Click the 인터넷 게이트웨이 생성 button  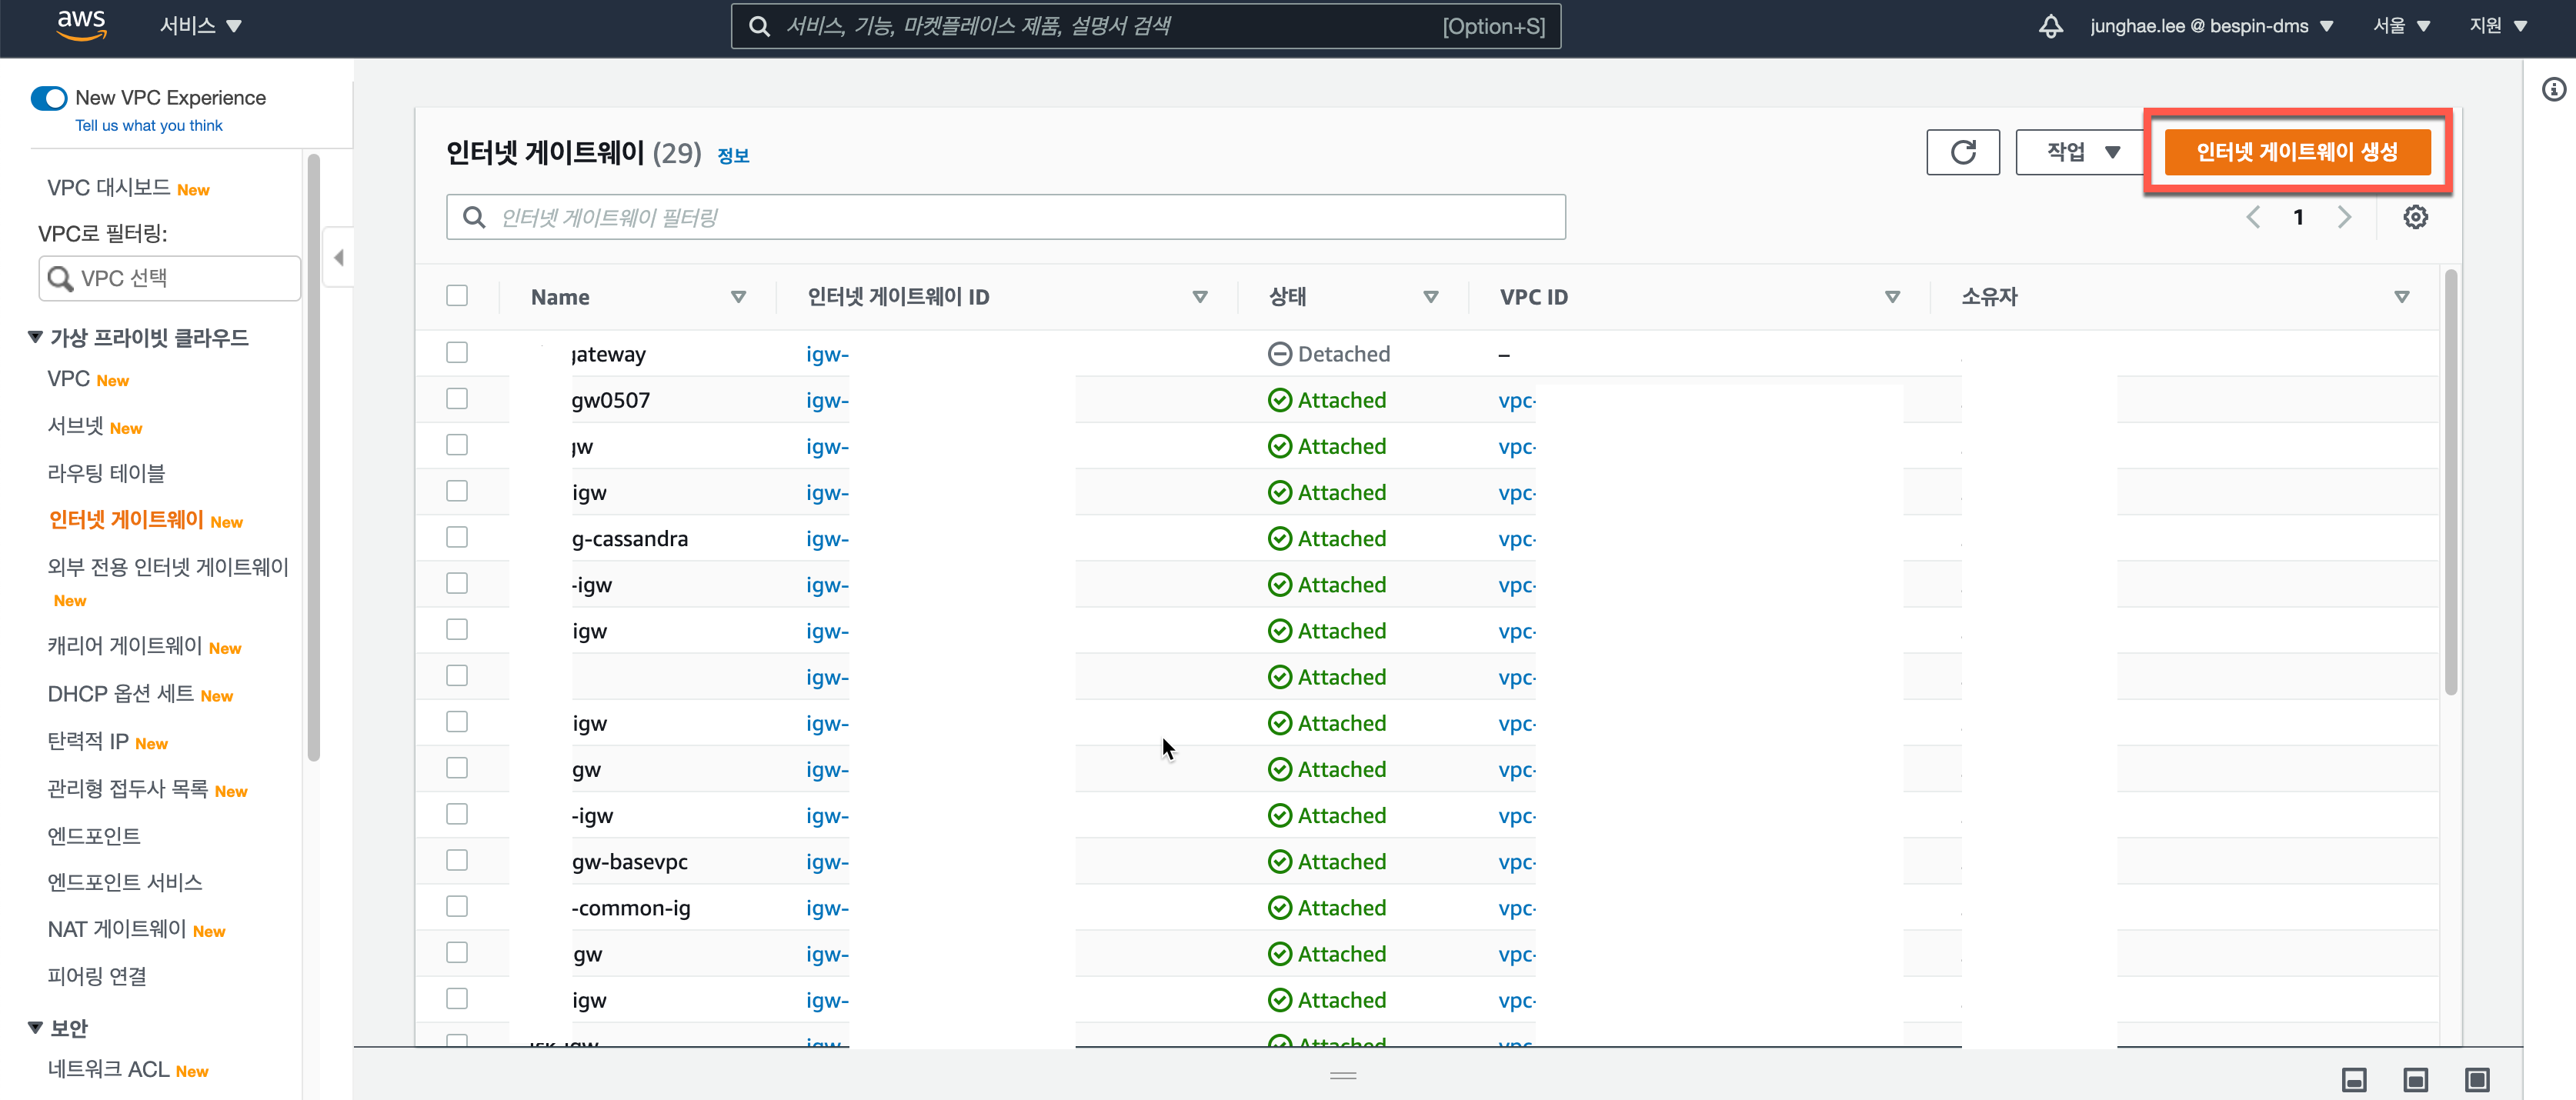2296,152
